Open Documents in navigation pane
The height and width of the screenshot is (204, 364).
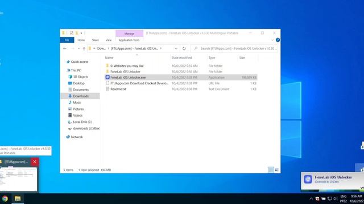[x=81, y=90]
